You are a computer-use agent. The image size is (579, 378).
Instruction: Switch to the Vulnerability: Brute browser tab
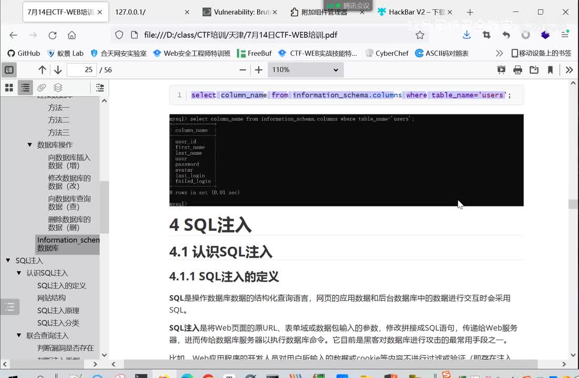point(241,12)
